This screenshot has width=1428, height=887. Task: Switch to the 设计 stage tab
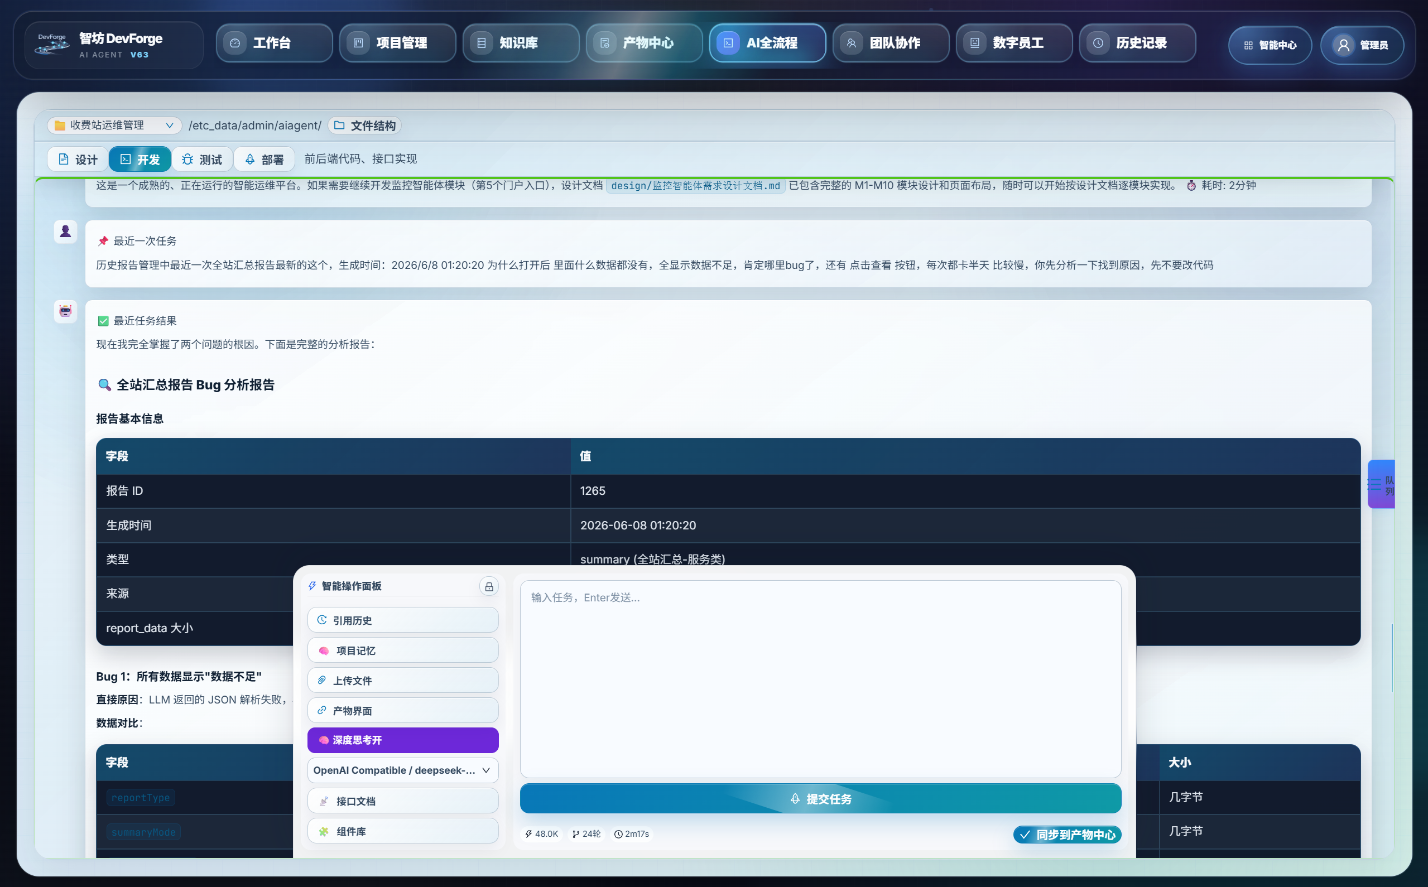pyautogui.click(x=78, y=160)
